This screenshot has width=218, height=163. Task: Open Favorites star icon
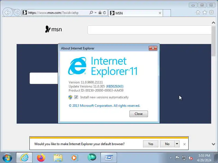(x=205, y=12)
